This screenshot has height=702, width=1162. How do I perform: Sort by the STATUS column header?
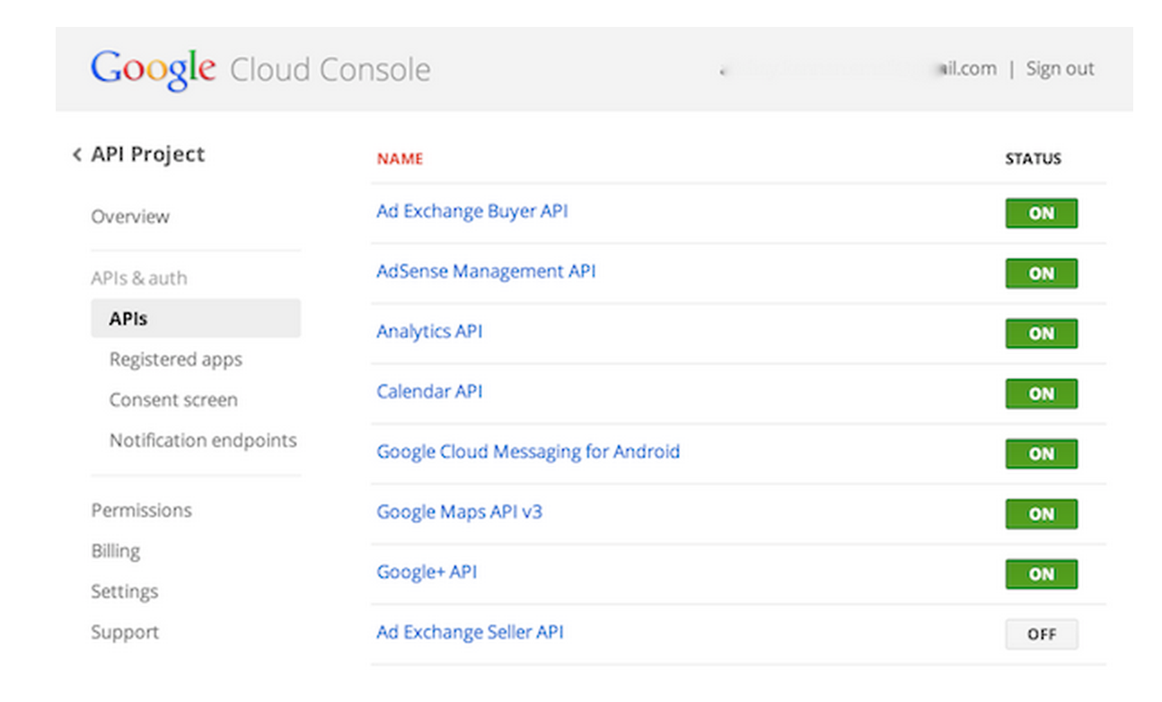click(1033, 159)
